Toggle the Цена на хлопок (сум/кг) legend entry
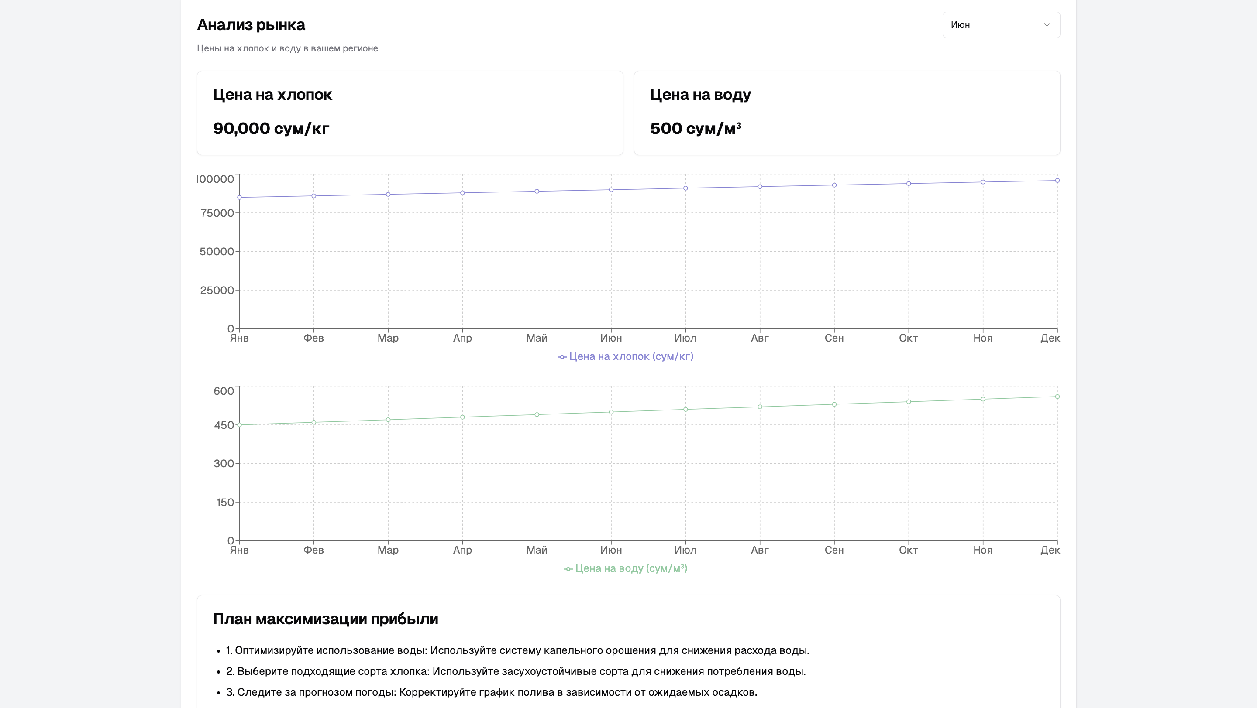Image resolution: width=1257 pixels, height=708 pixels. click(625, 356)
